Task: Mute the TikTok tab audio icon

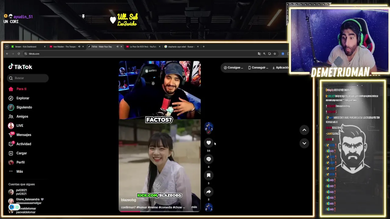Action: point(117,47)
